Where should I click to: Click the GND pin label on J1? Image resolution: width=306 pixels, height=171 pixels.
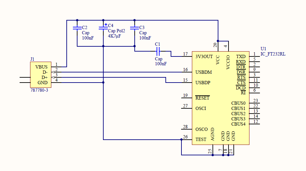point(42,83)
